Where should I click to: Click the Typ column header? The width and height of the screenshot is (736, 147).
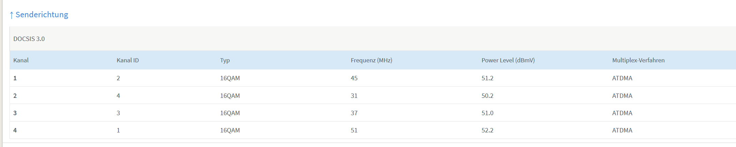tap(225, 60)
